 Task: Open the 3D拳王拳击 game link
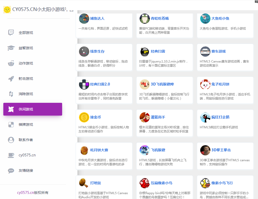pos(221,150)
